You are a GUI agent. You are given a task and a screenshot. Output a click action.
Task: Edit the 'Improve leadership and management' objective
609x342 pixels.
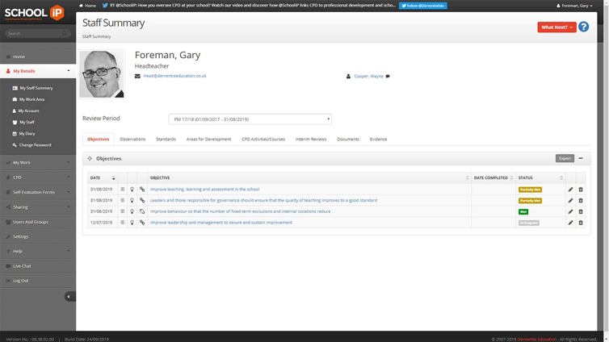coord(570,223)
